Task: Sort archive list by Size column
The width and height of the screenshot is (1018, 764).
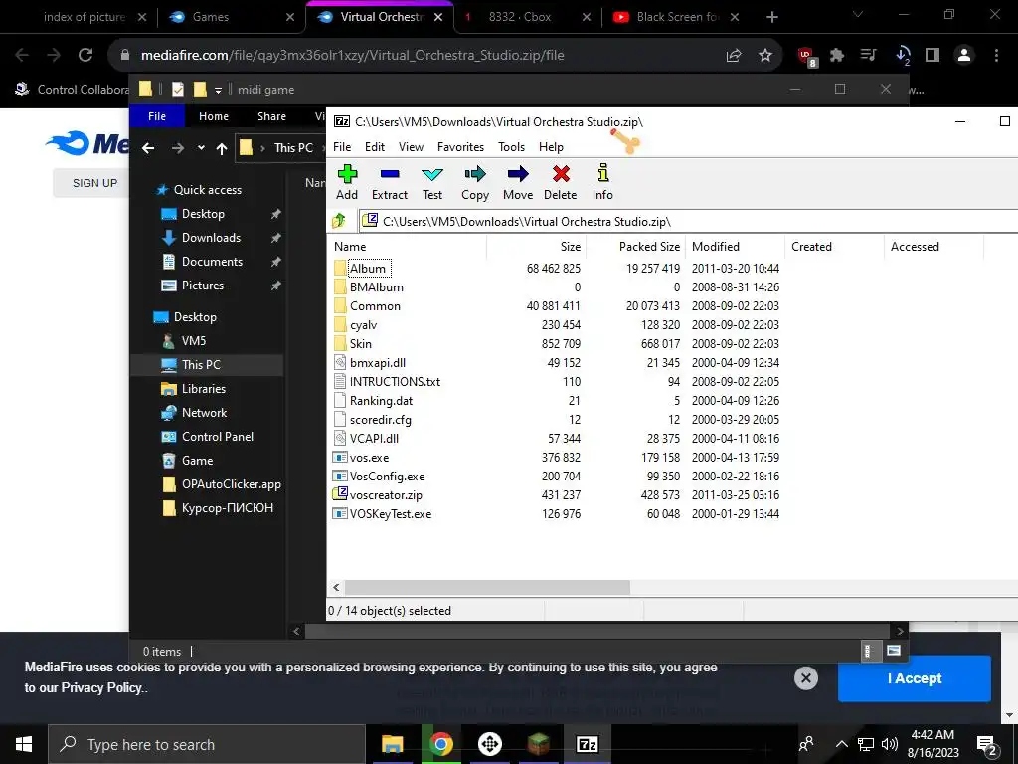Action: point(536,247)
